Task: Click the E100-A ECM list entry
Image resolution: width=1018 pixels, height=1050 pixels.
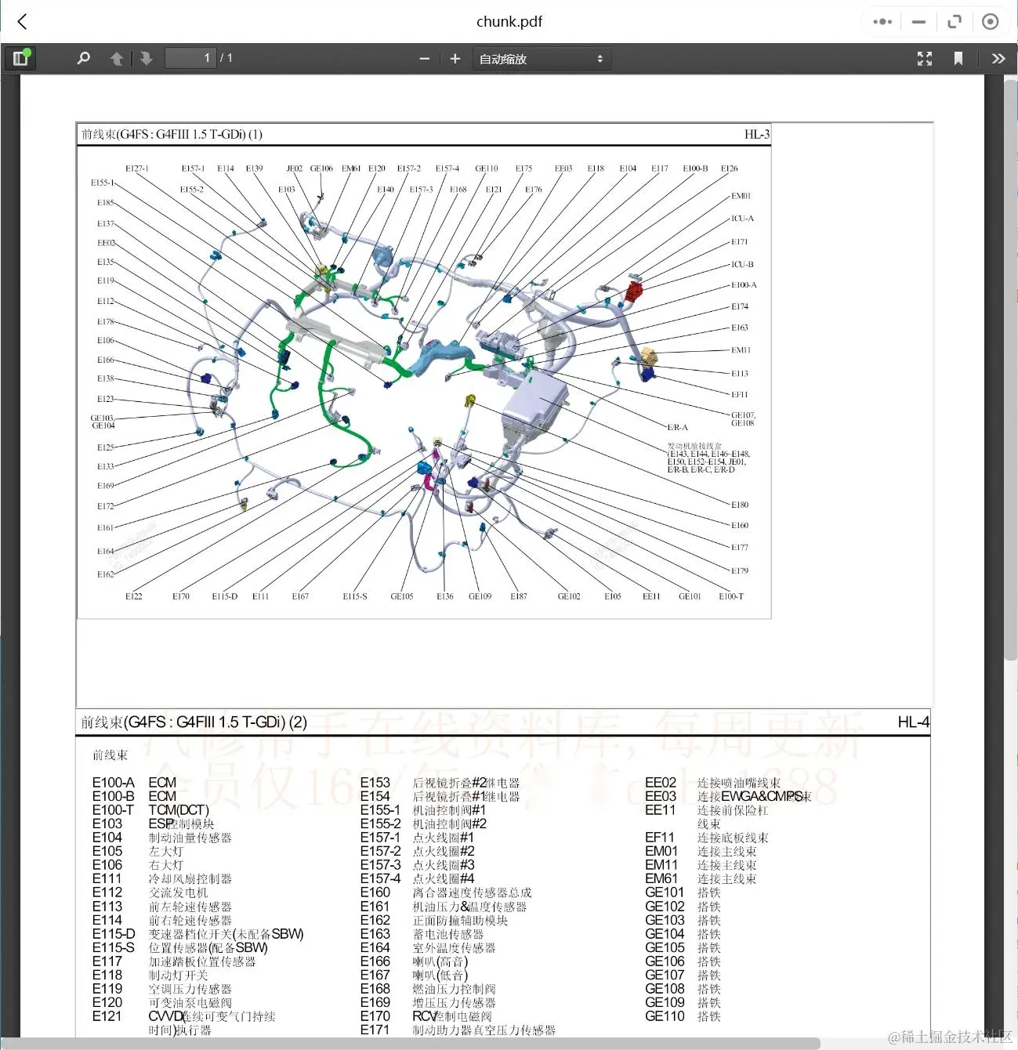Action: coord(134,782)
